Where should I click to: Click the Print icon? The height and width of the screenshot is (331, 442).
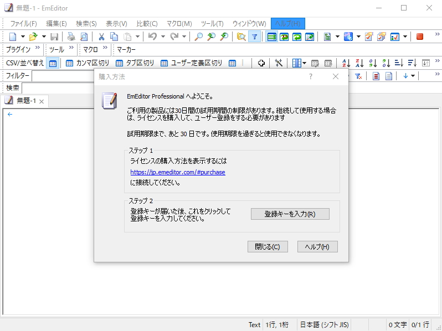(71, 37)
